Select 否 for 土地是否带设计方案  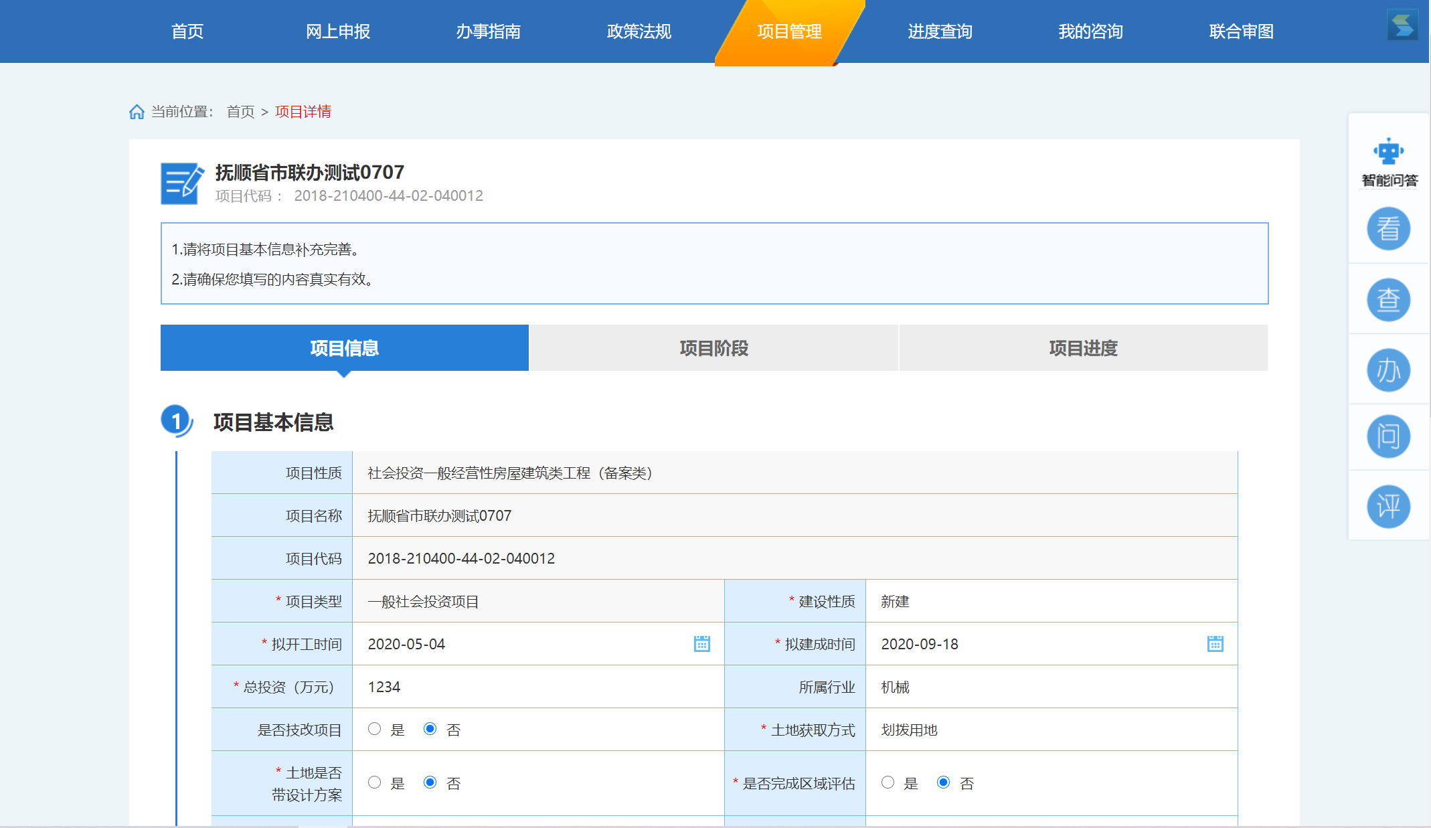(430, 782)
